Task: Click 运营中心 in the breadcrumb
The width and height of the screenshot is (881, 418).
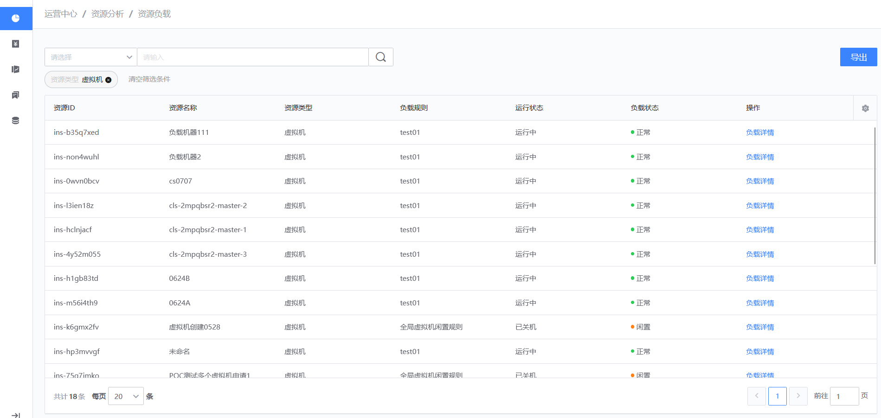Action: 61,14
